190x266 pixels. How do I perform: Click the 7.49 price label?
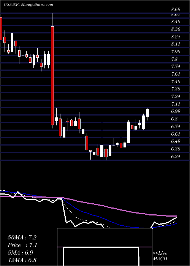point(176,82)
